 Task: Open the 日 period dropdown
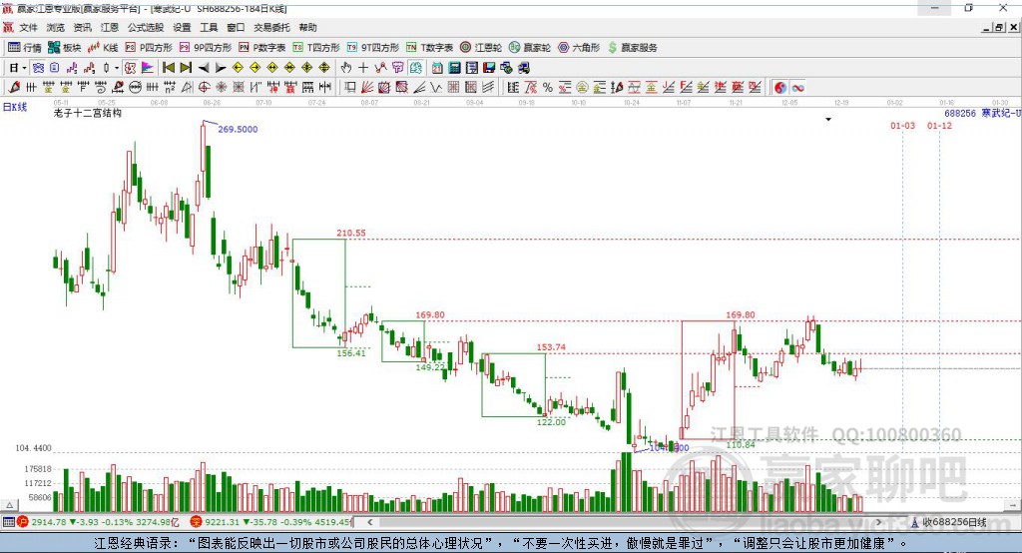point(18,68)
